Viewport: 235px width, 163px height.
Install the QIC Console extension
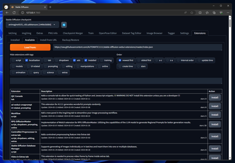coord(215,97)
